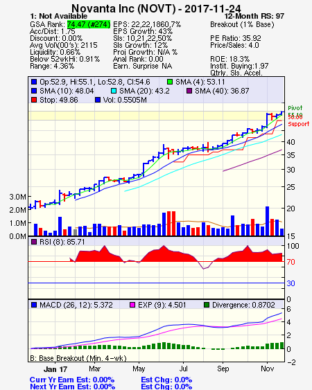The width and height of the screenshot is (312, 390).
Task: Click the 'May' x-axis label
Action: point(139,369)
